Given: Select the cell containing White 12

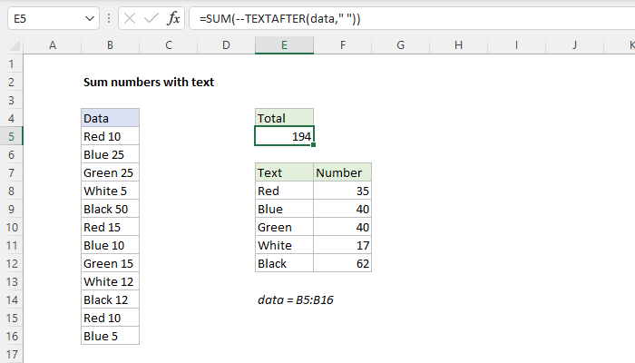Looking at the screenshot, I should 109,281.
